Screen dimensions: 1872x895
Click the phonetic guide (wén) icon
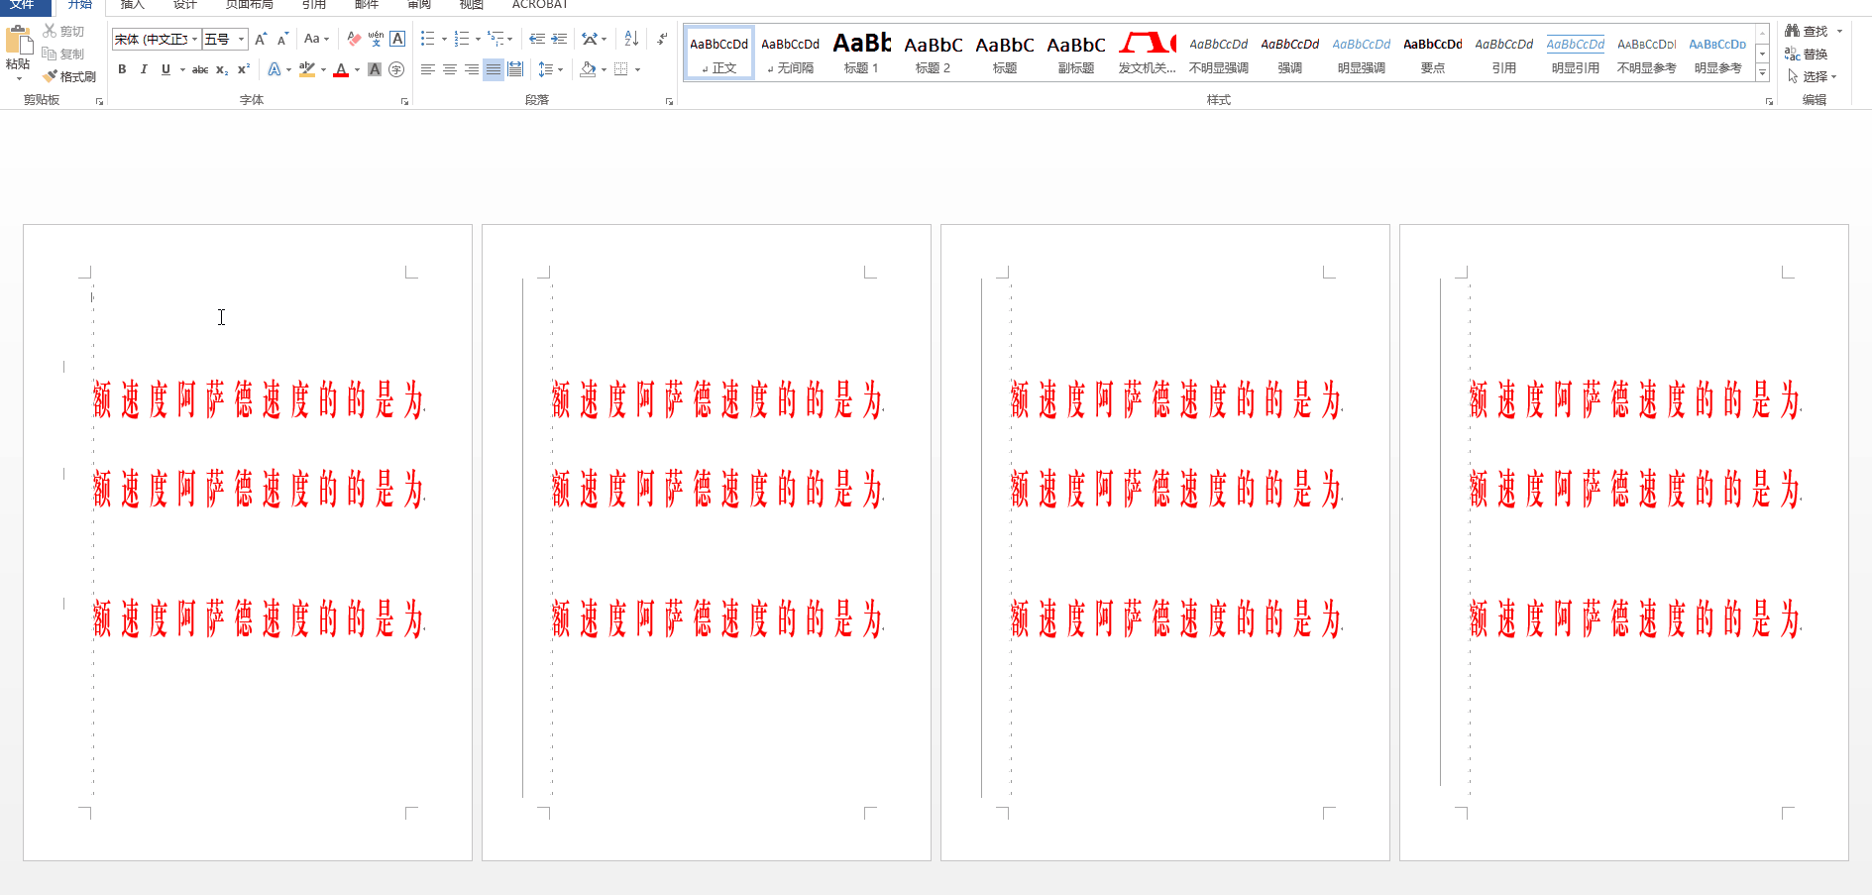click(x=376, y=39)
